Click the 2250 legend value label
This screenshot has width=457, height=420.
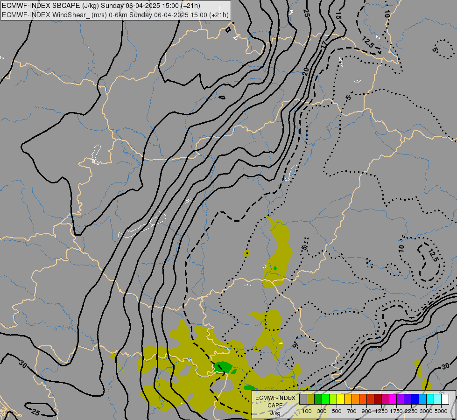(x=411, y=411)
